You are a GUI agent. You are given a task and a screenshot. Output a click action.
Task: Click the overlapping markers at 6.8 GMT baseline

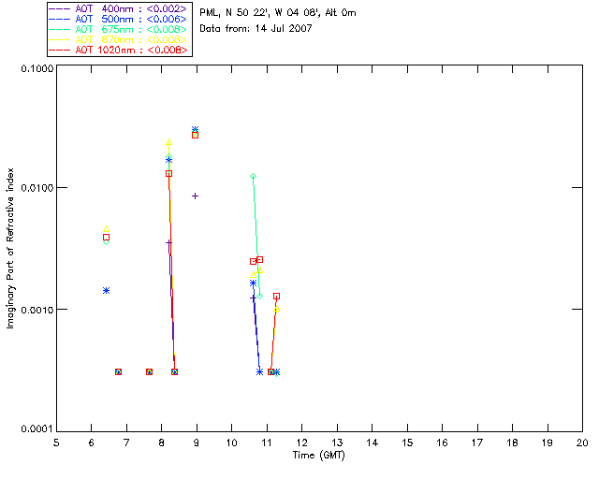(x=119, y=372)
